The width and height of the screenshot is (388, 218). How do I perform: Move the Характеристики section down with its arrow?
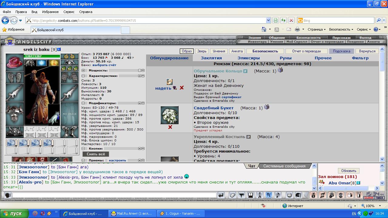tap(143, 76)
